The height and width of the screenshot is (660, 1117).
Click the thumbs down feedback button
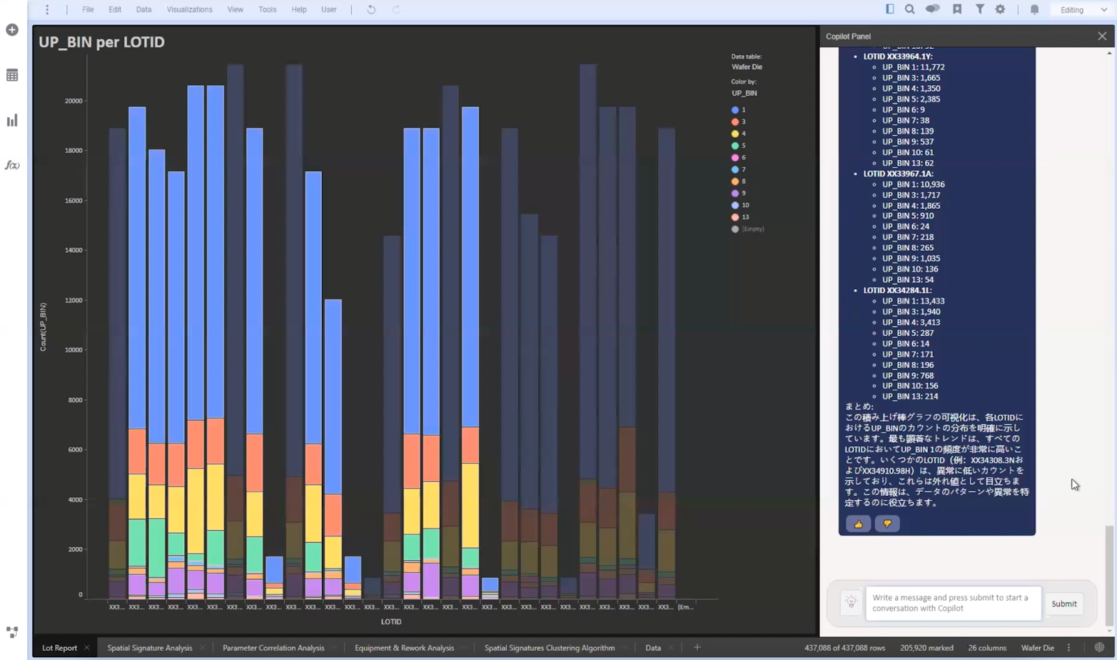click(887, 524)
